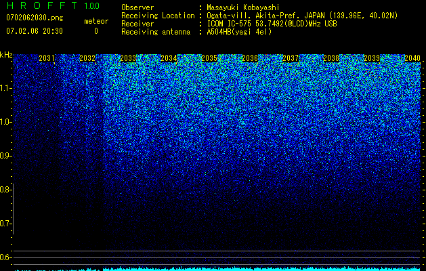Click the HROFFT 1.0.0 title text
Screen dimensions: 426x271
pyautogui.click(x=53, y=5)
